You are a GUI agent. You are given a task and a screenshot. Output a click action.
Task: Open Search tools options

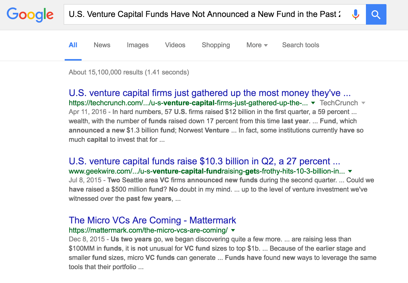[x=300, y=45]
